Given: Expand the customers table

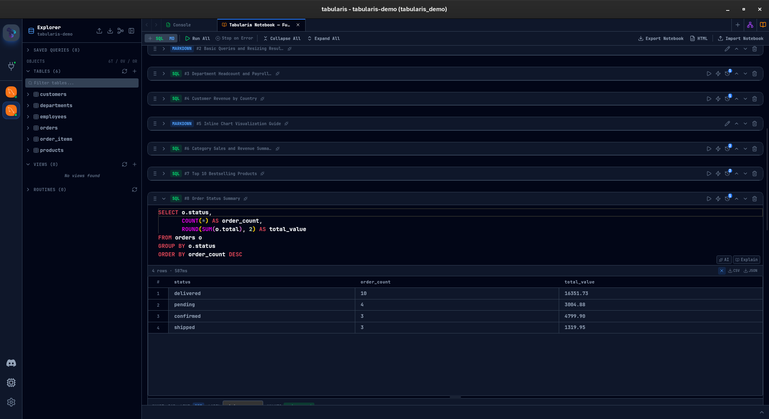Looking at the screenshot, I should coord(28,94).
